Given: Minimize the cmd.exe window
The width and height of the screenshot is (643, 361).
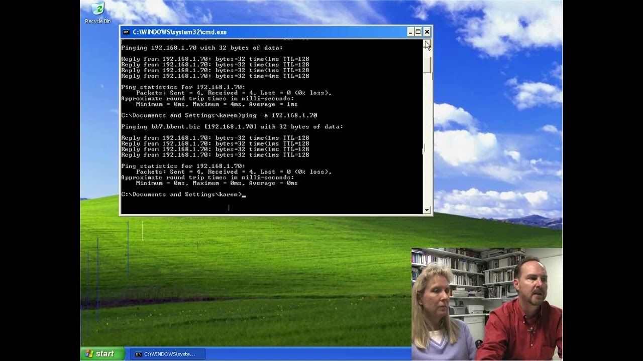Looking at the screenshot, I should click(x=410, y=32).
